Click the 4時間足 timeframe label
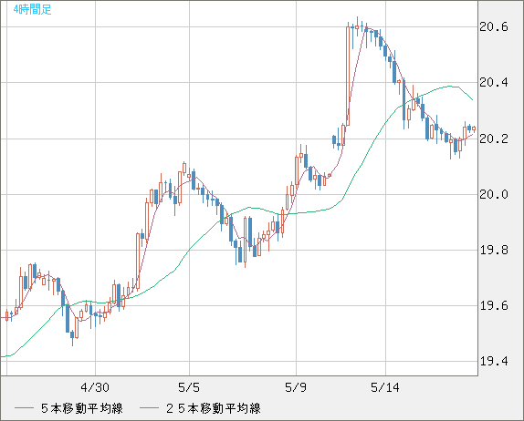Viewport: 524px width, 421px height. [x=33, y=9]
